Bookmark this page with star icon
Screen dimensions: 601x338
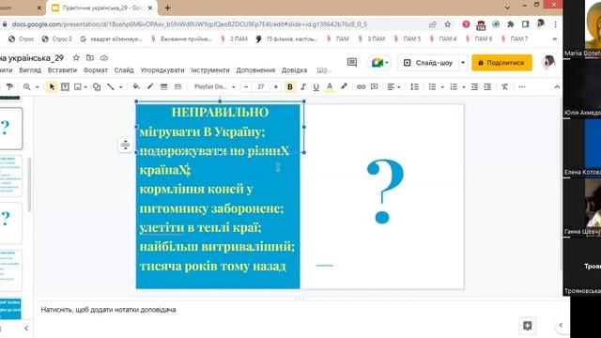point(447,24)
